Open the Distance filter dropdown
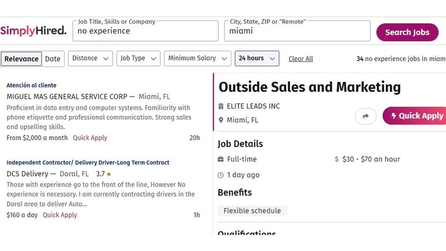Screen dimensions: 446x251 (91, 58)
